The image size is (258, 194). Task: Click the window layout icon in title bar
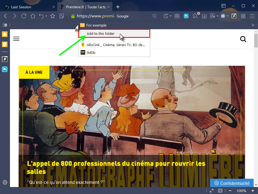coord(223,6)
